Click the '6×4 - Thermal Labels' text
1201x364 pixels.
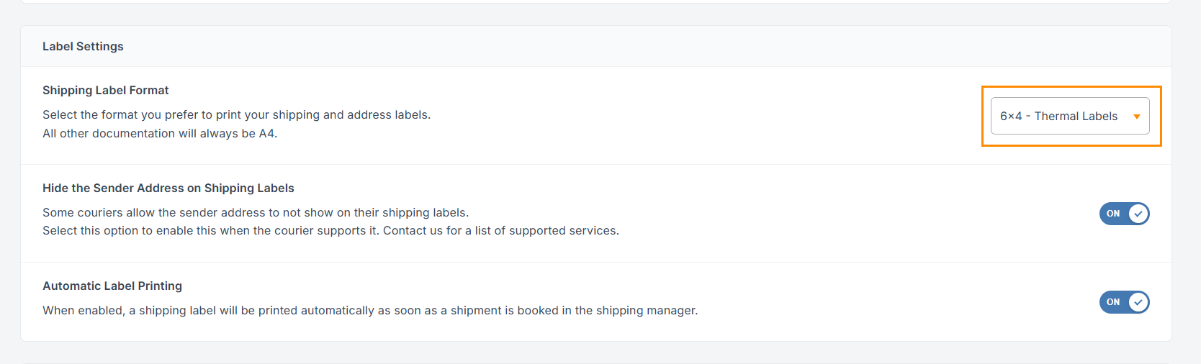[1058, 116]
